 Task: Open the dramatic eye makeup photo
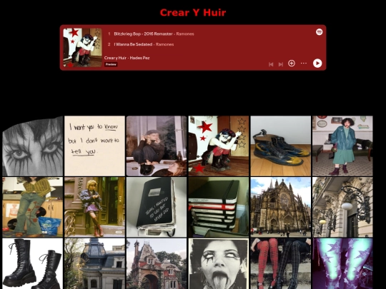pyautogui.click(x=32, y=146)
